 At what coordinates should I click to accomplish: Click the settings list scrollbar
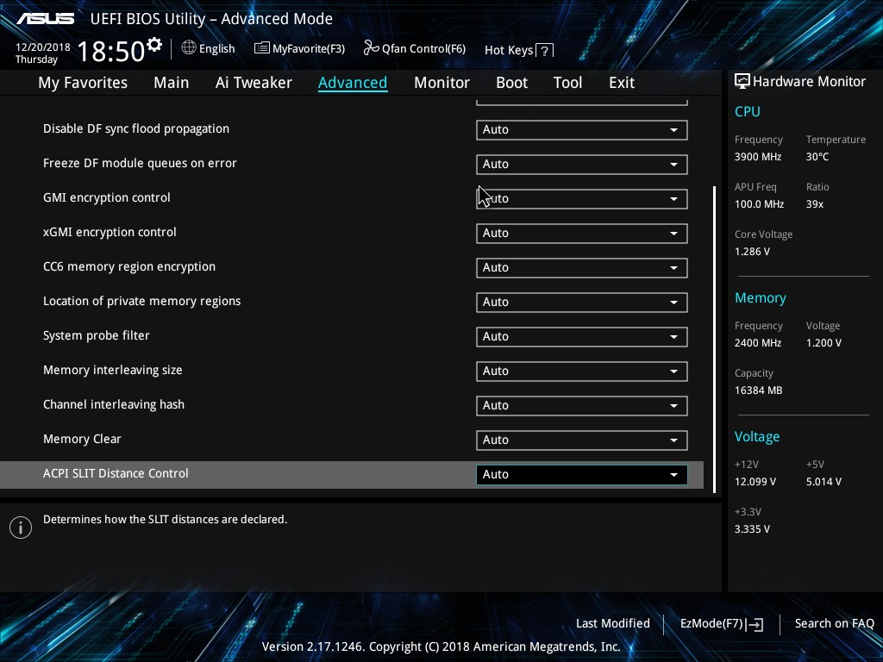tap(715, 339)
